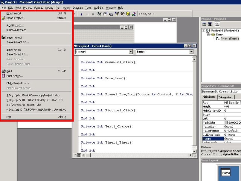Image resolution: width=241 pixels, height=181 pixels.
Task: Switch to Procedure View in code window
Action: pyautogui.click(x=75, y=155)
